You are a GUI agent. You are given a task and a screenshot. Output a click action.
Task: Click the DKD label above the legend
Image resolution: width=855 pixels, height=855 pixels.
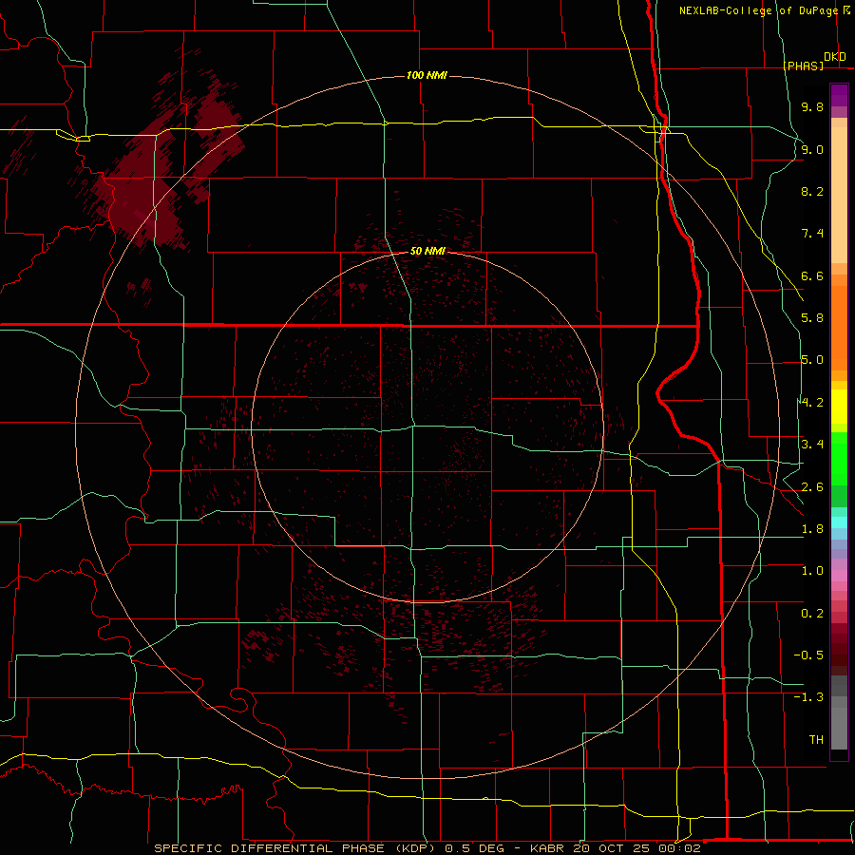tap(835, 57)
